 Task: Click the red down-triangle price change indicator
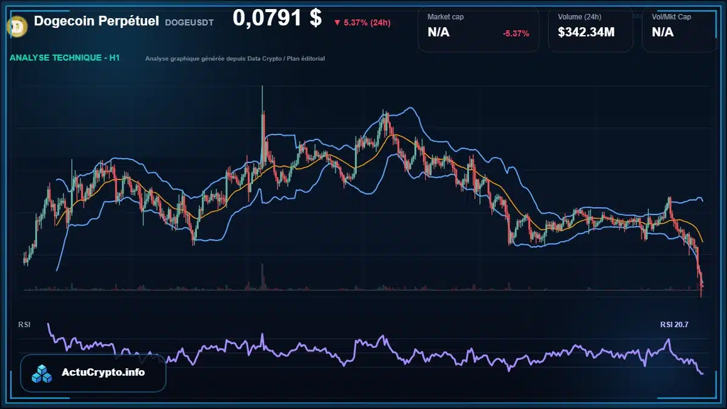[x=337, y=23]
